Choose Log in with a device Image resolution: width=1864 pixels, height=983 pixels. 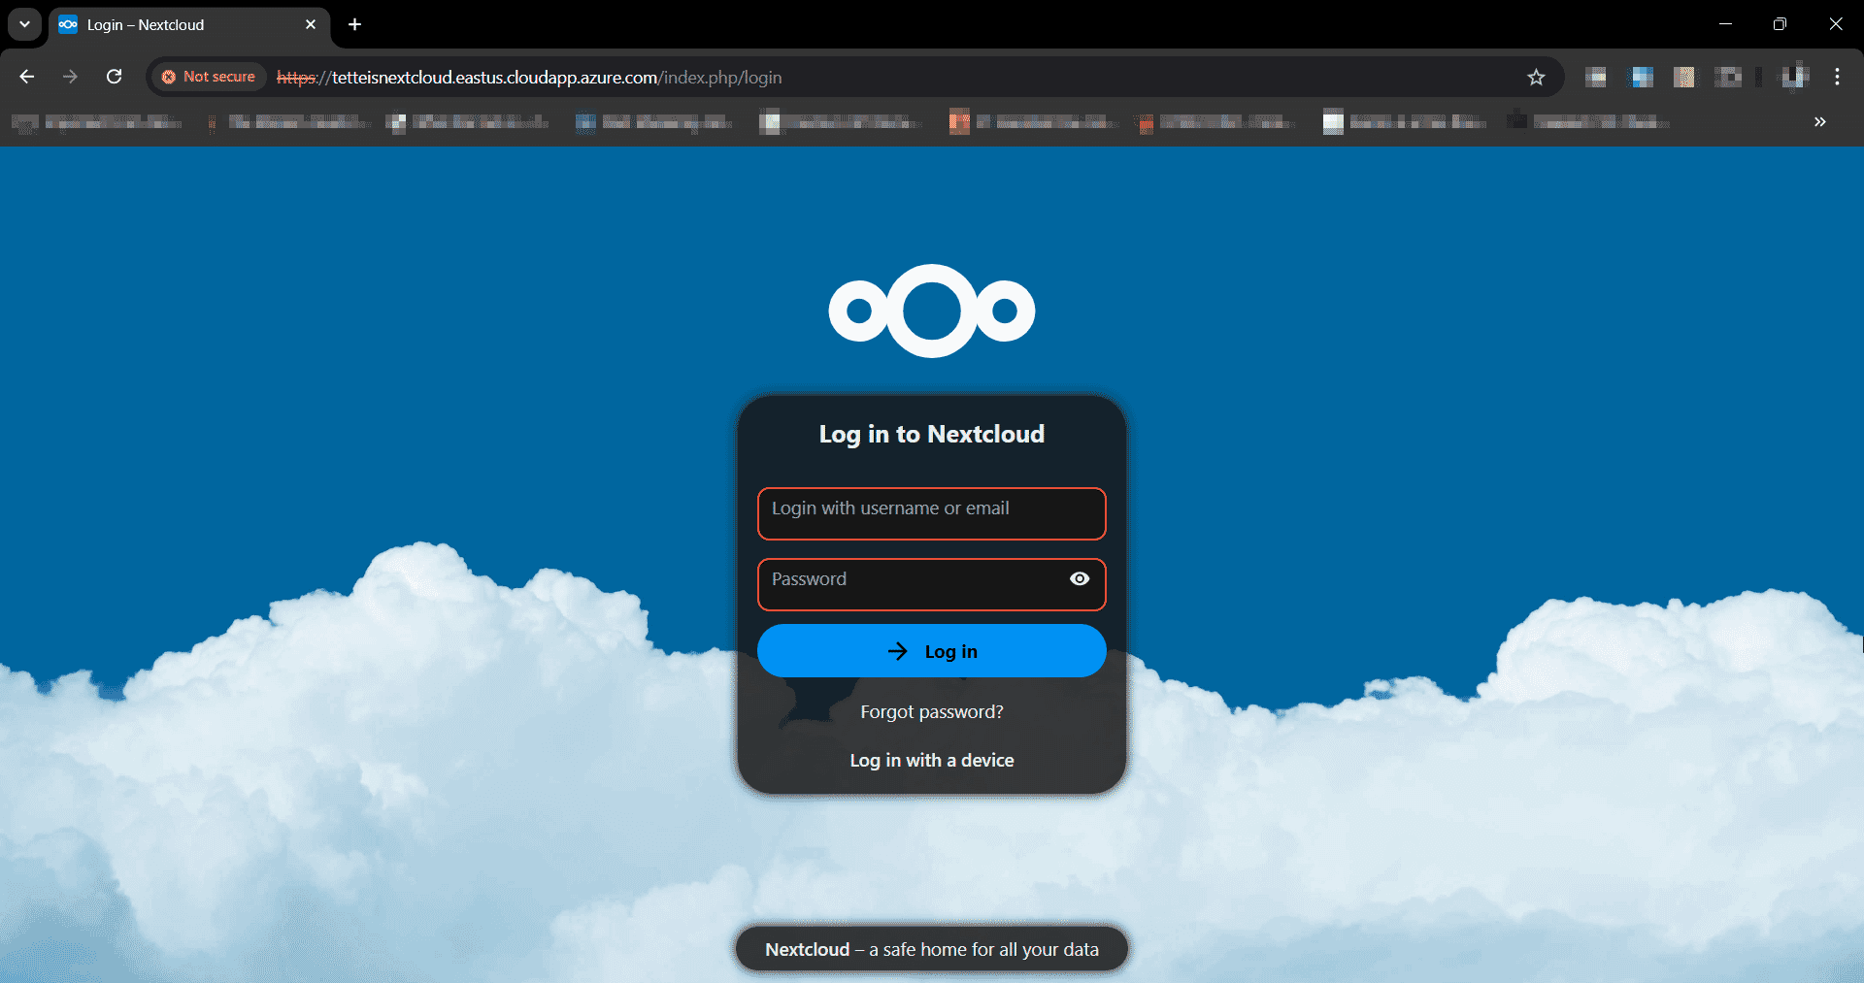(x=932, y=761)
